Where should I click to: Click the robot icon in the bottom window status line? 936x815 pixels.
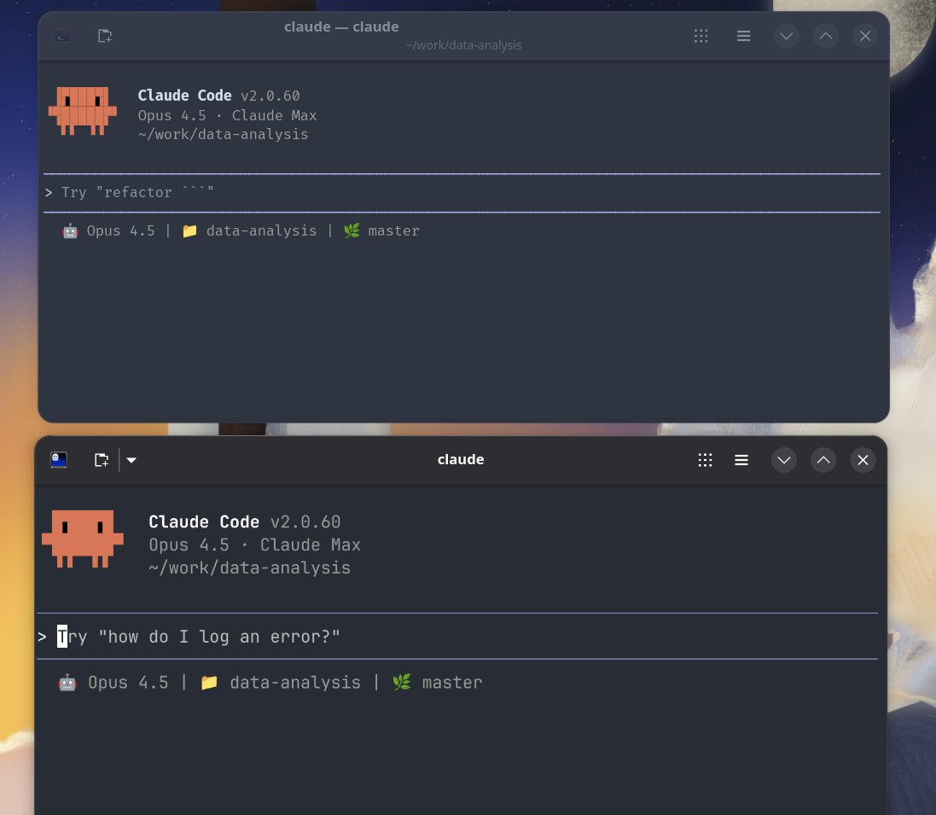tap(67, 683)
